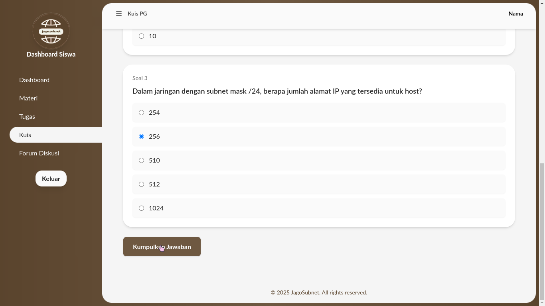Select the 10 option radio button
This screenshot has width=545, height=306.
pos(141,36)
